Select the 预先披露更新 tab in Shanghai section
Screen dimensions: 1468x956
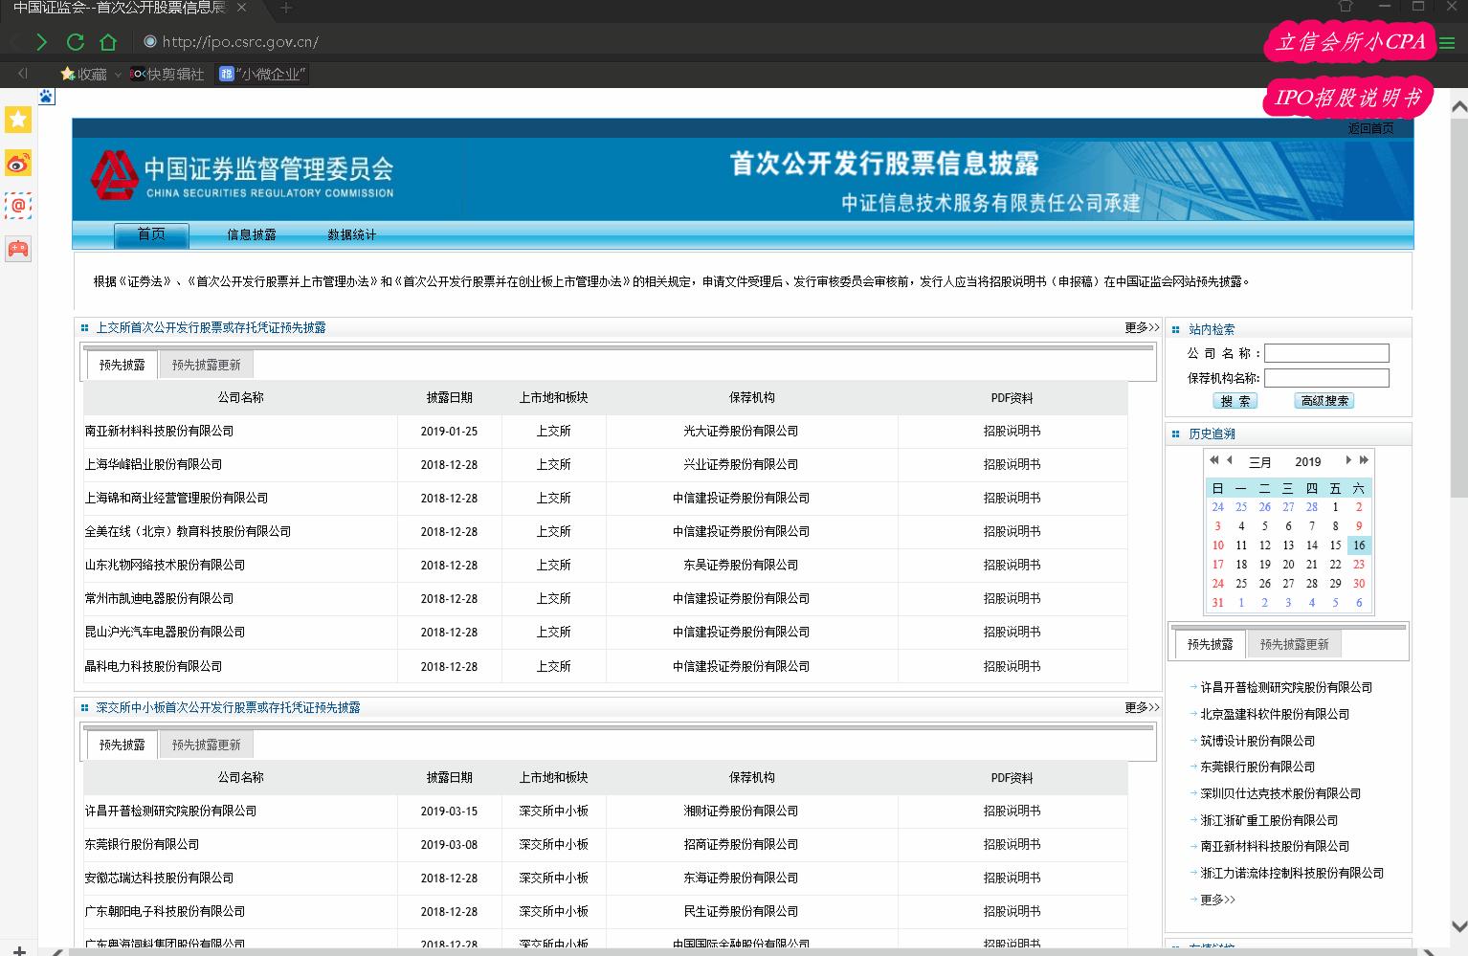[x=206, y=364]
